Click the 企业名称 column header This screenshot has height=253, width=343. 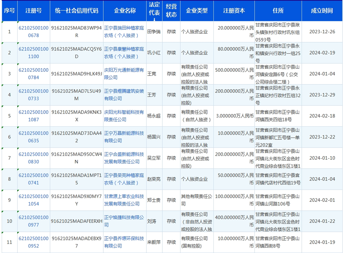coord(125,11)
